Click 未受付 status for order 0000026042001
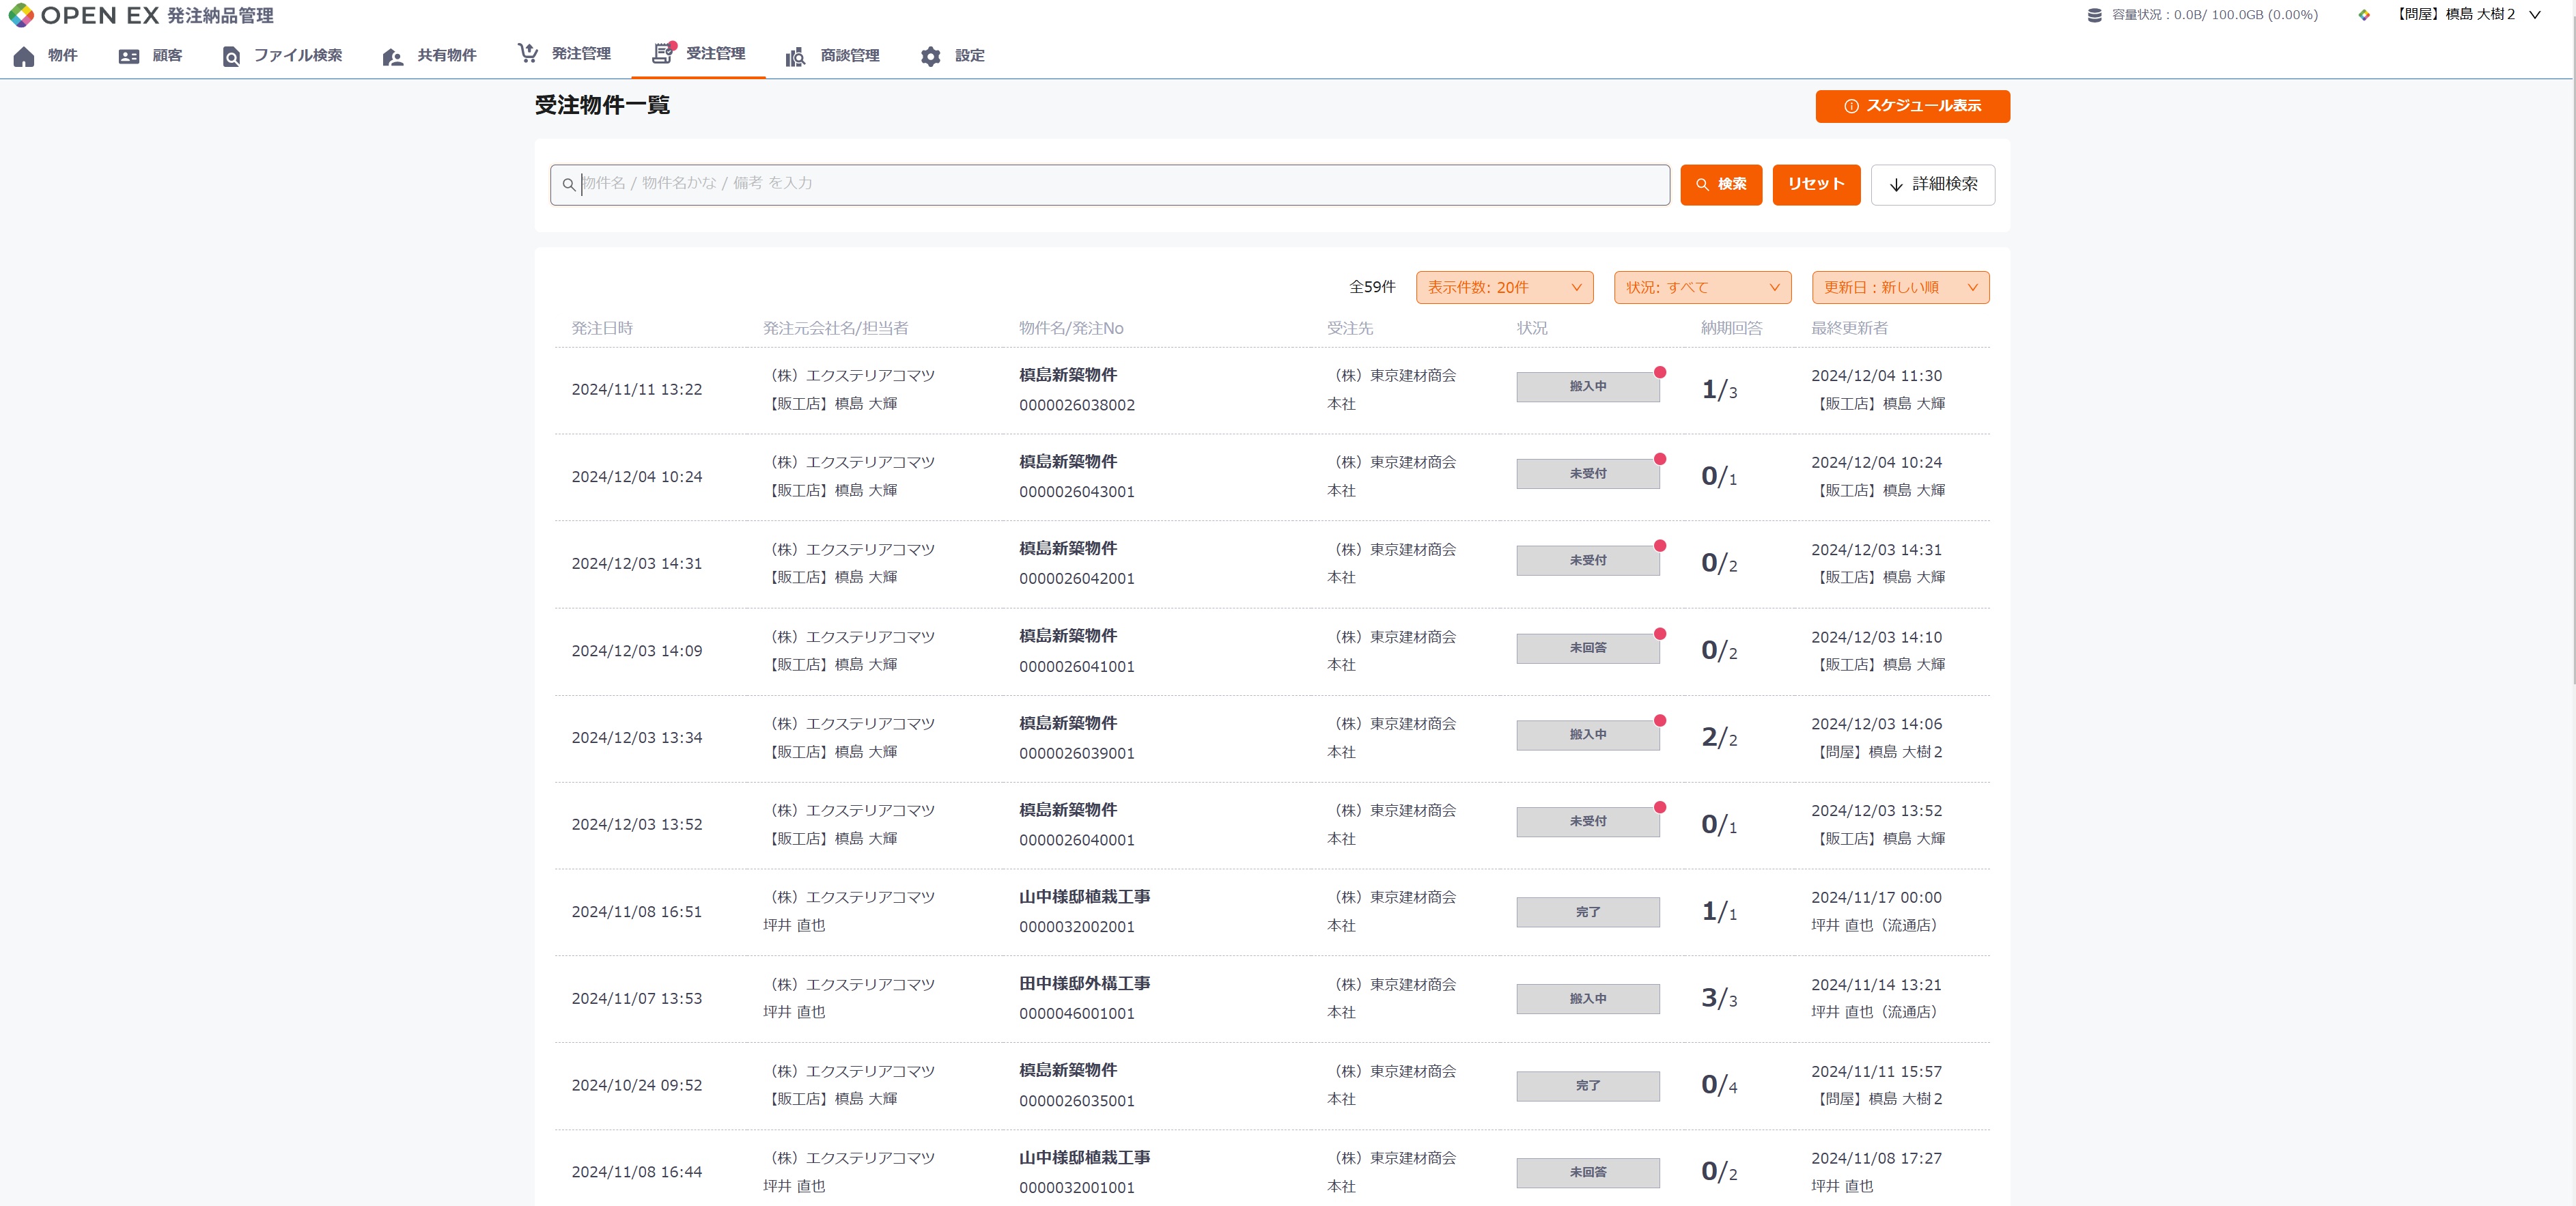The height and width of the screenshot is (1206, 2576). click(1588, 561)
